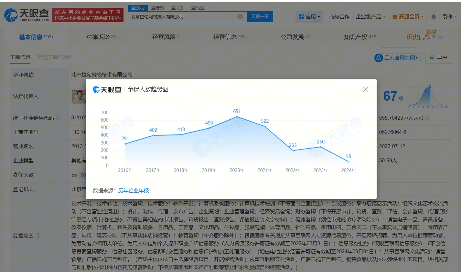The image size is (461, 272).
Task: Switch to the 经营信息 tab
Action: pos(230,37)
